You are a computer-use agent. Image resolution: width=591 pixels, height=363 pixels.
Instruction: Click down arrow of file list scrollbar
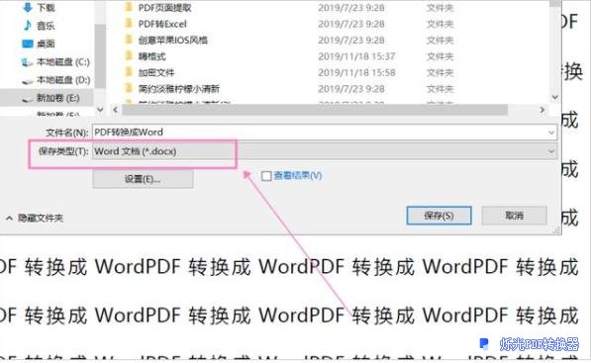pyautogui.click(x=554, y=97)
